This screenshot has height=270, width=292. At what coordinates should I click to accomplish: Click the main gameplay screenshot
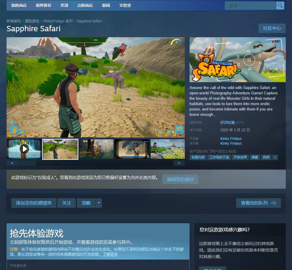[96, 87]
